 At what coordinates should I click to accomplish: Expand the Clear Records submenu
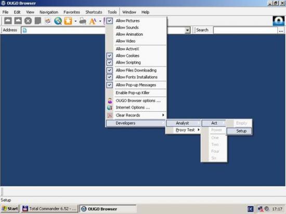[136, 115]
